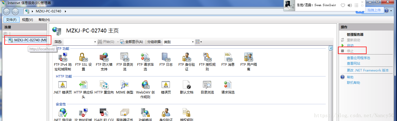Open playlist in the music widget

(357, 5)
